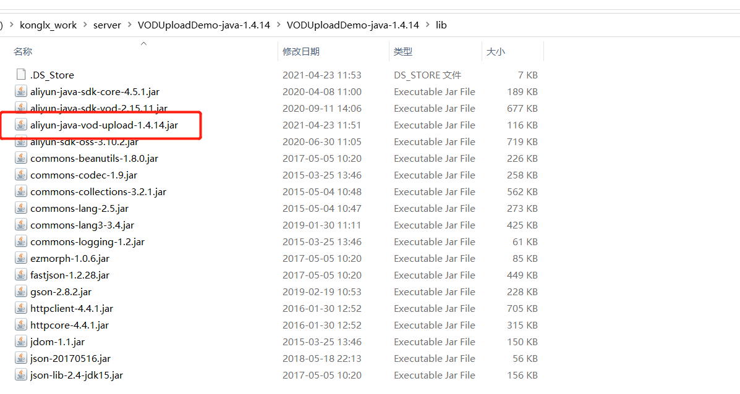Select the ezmorph-1.0.6.jar icon
The image size is (740, 394).
click(21, 259)
